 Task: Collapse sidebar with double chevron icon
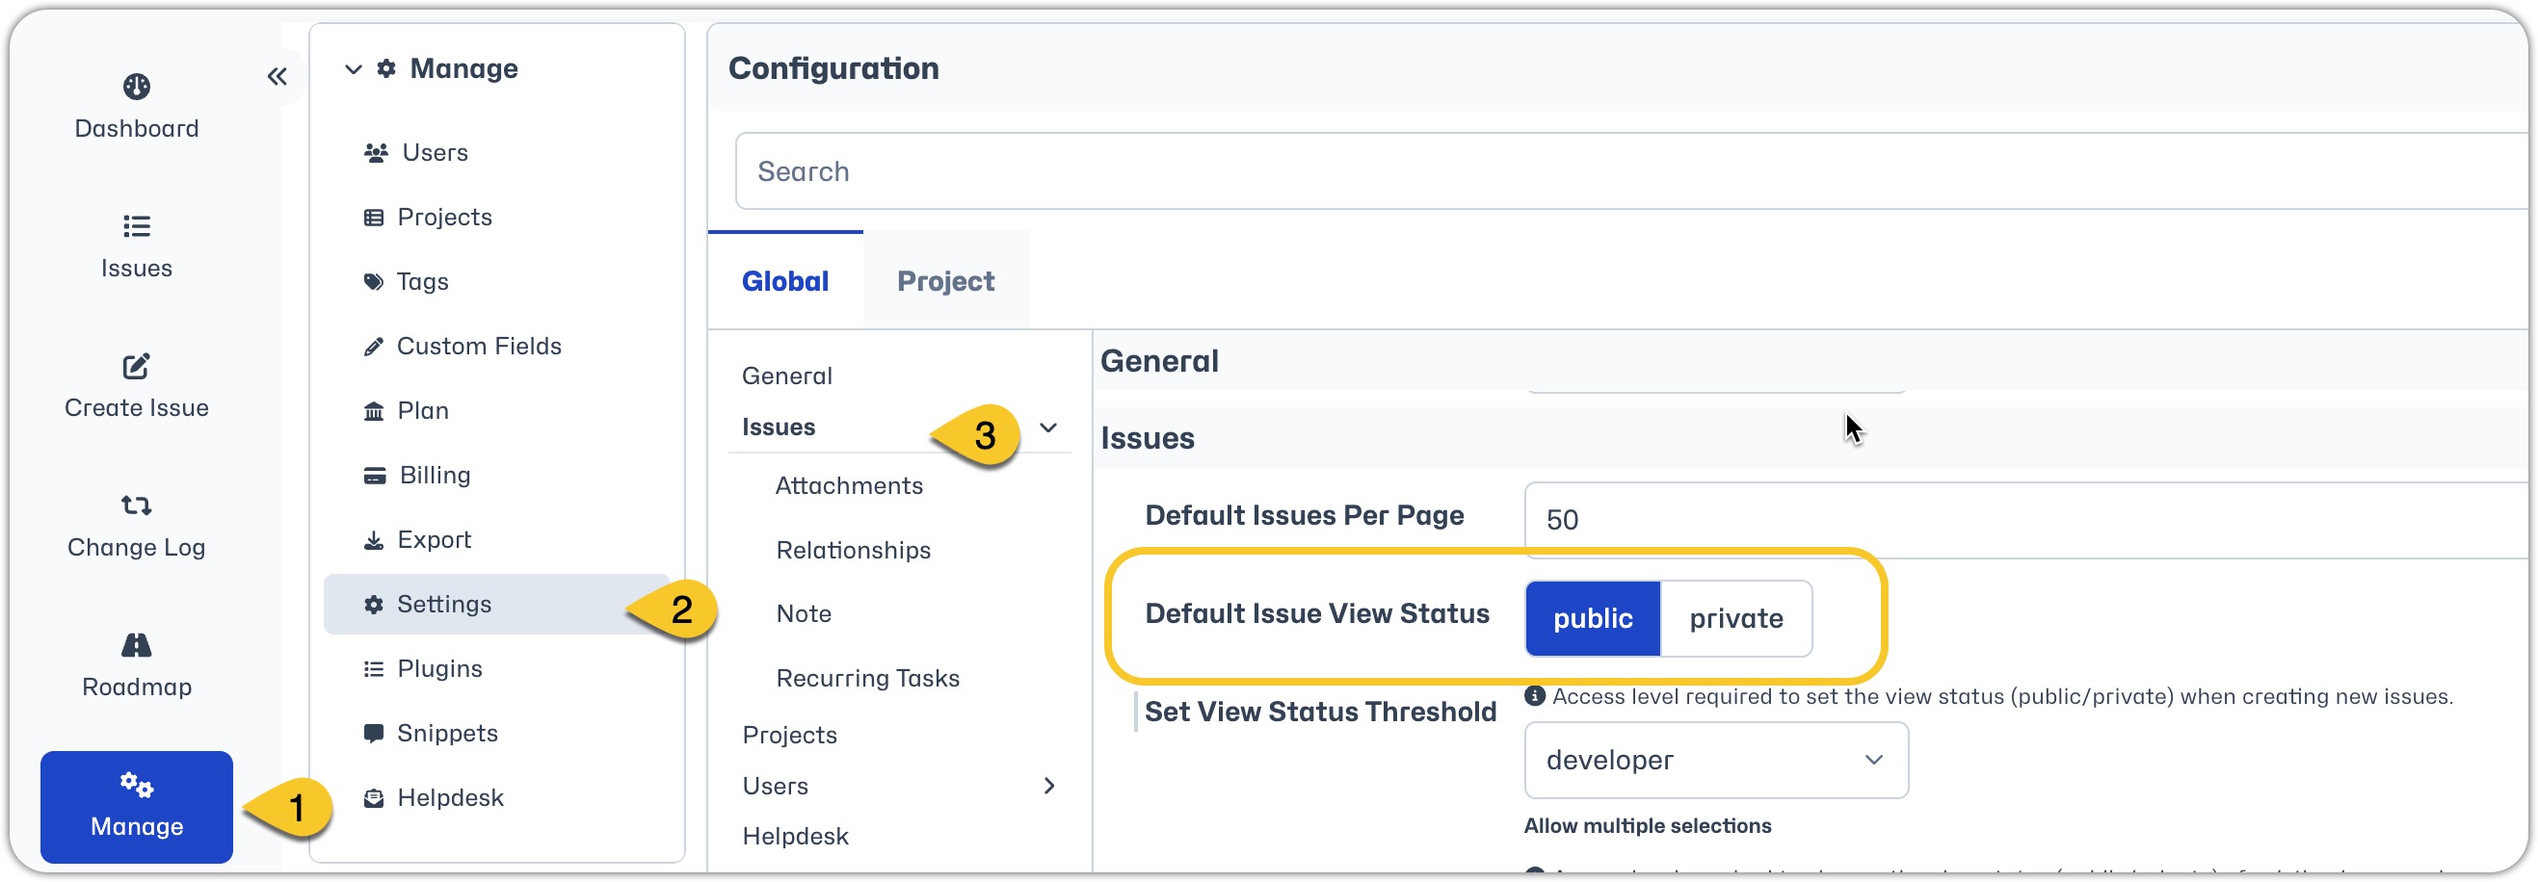(277, 76)
